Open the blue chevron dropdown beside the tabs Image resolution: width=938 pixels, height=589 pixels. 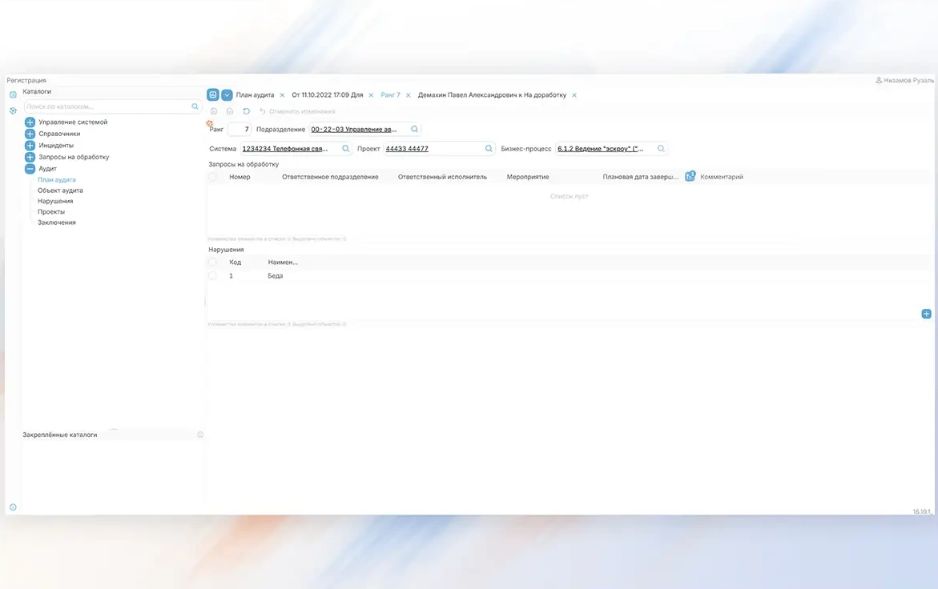(x=227, y=94)
